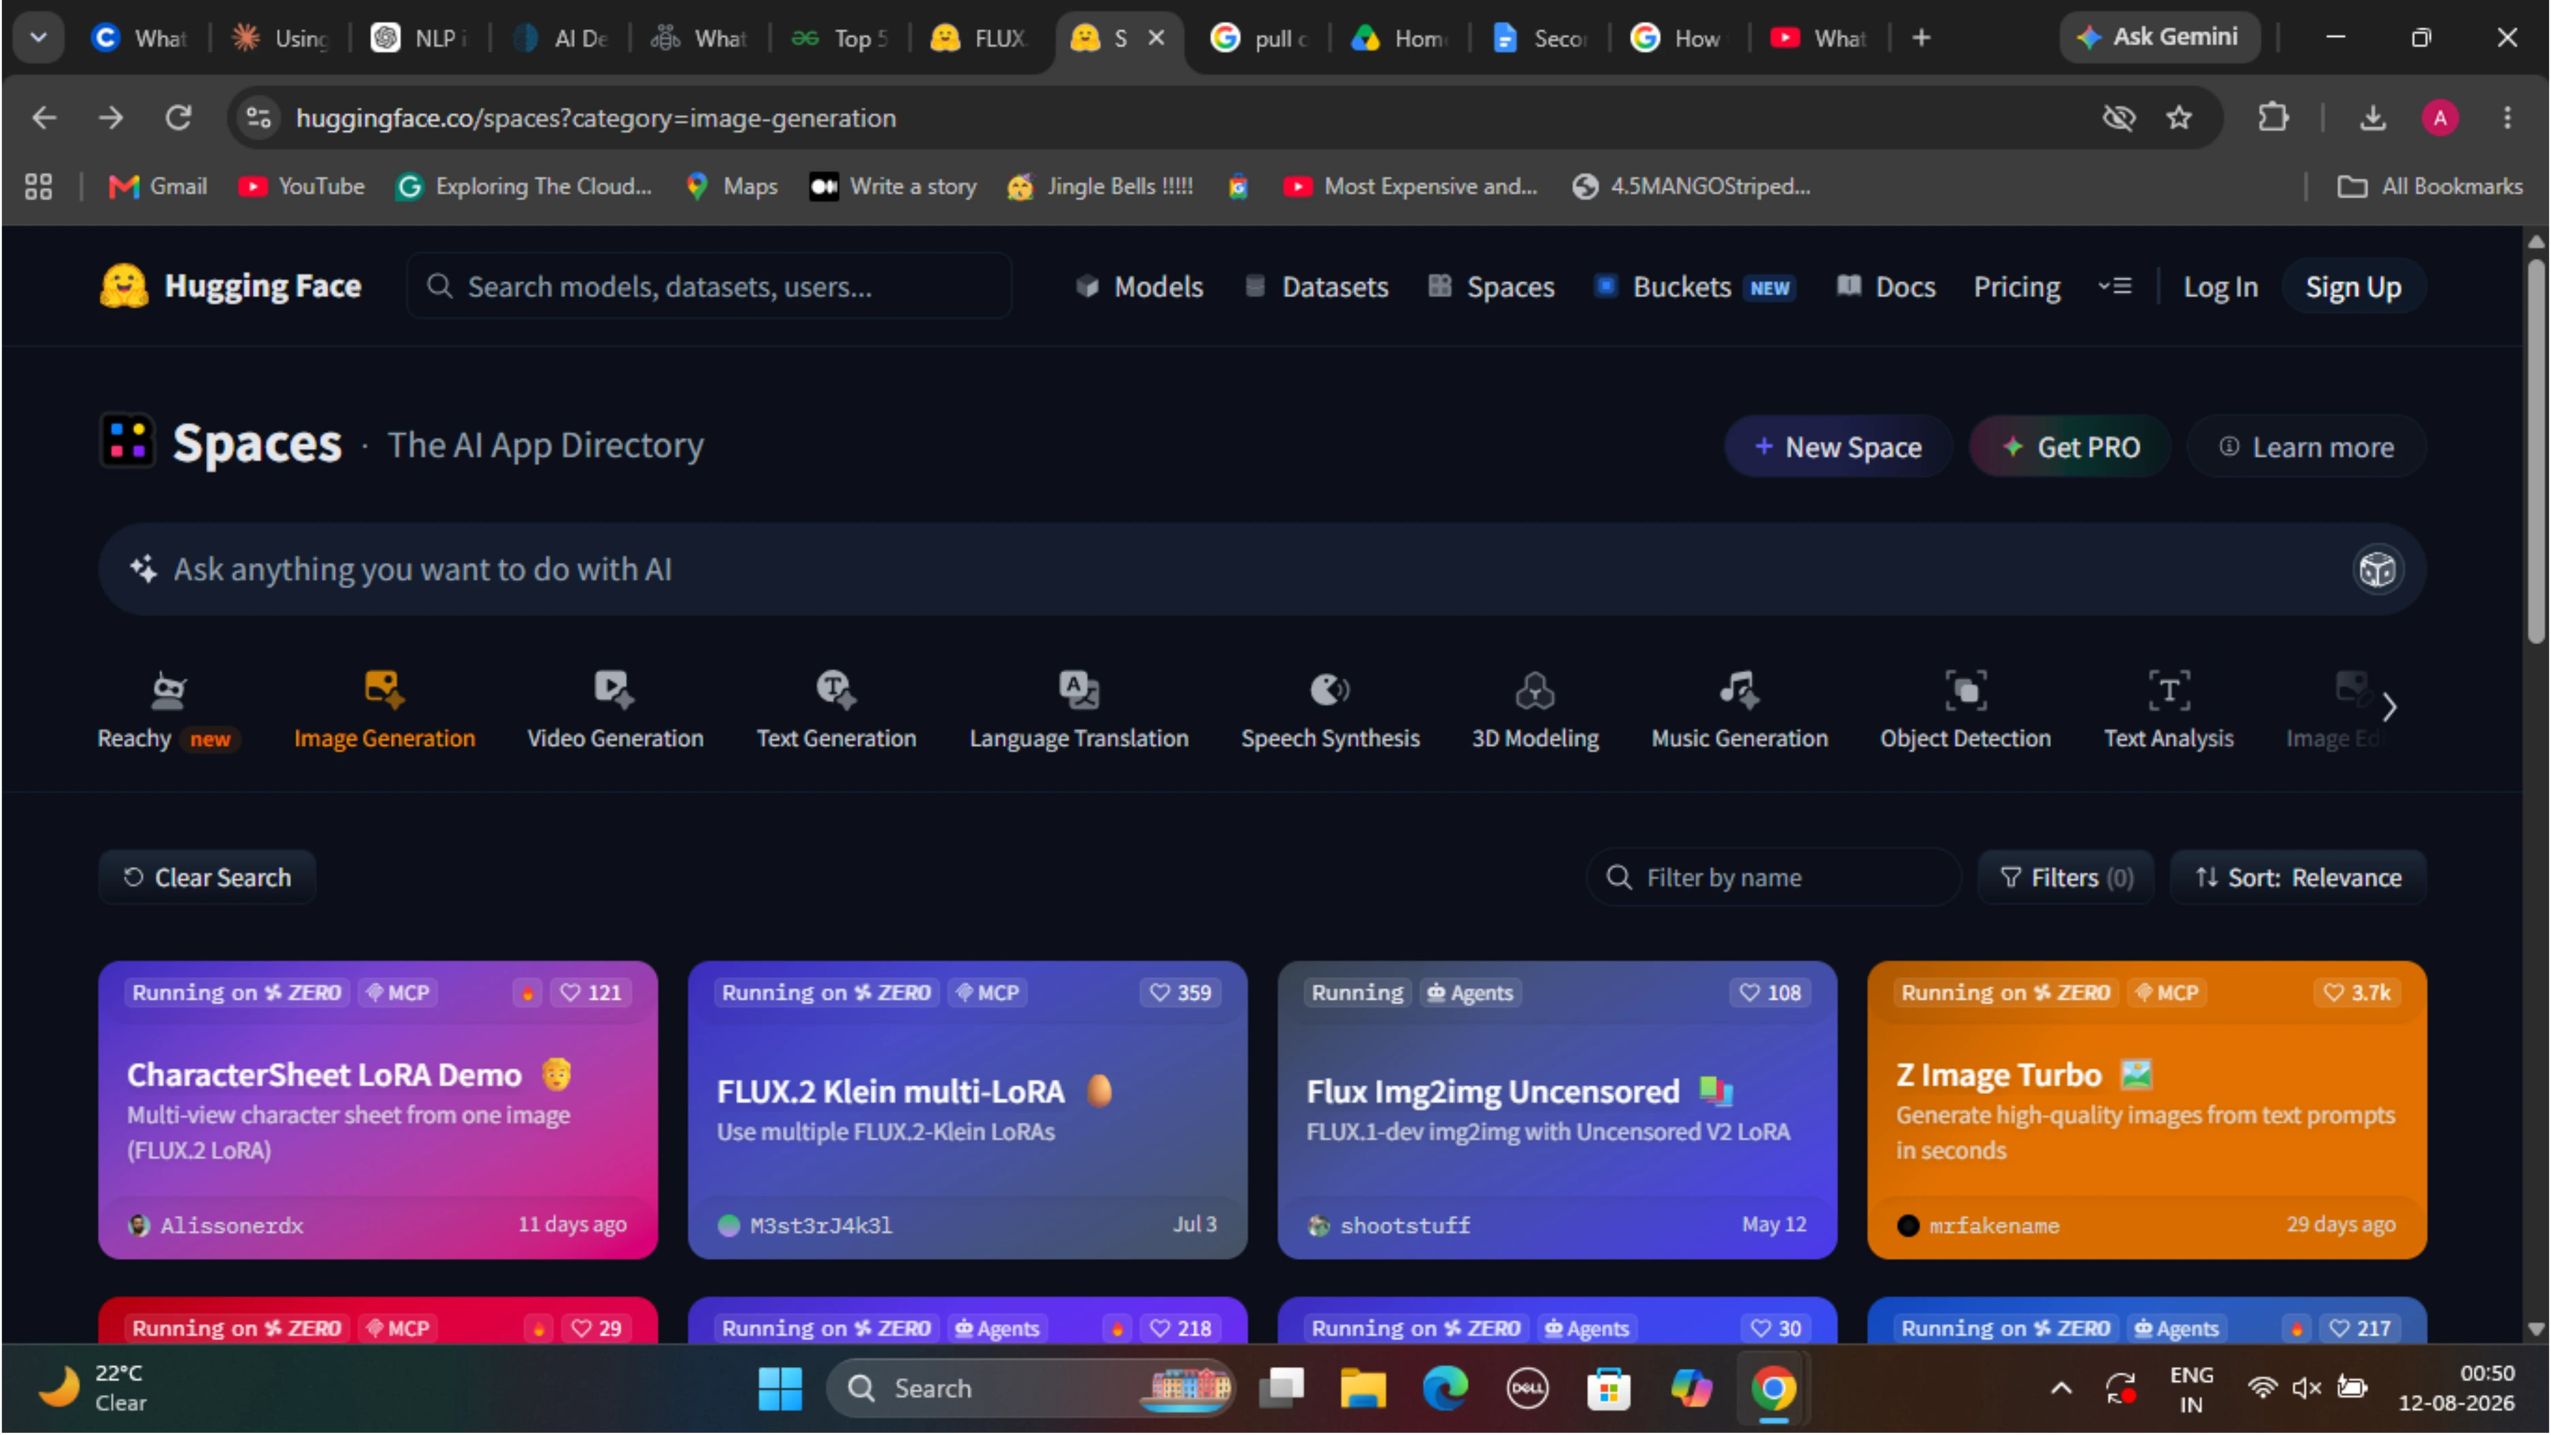Open a new browser tab
Viewport: 2551px width, 1435px height.
click(1921, 37)
